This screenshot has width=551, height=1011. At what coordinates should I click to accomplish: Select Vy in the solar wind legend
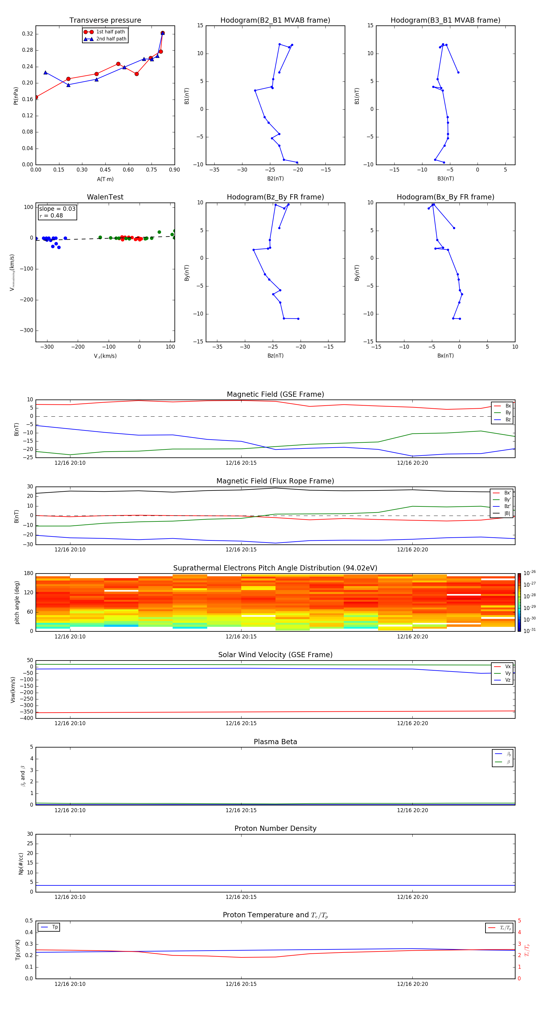(502, 673)
